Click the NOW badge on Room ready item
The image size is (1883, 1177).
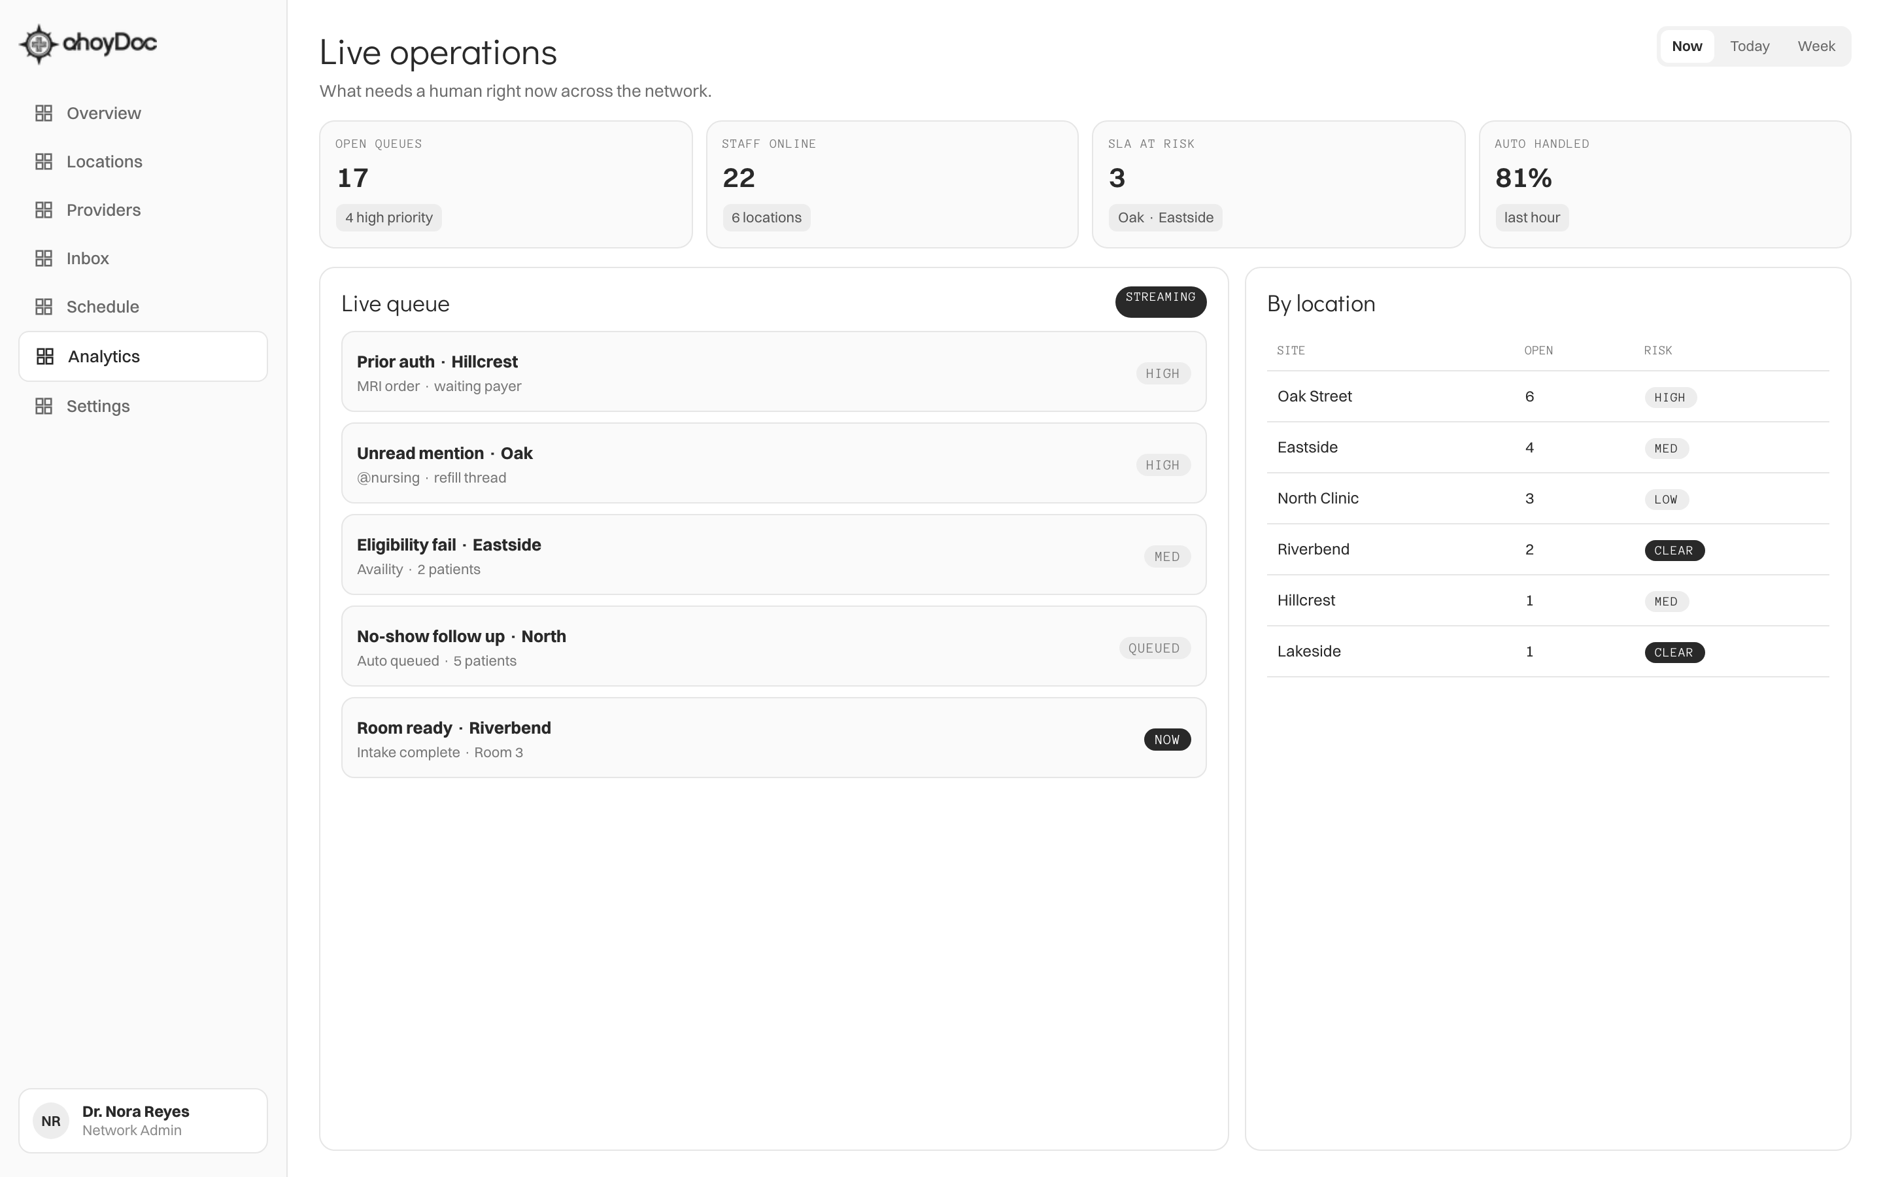(1166, 740)
